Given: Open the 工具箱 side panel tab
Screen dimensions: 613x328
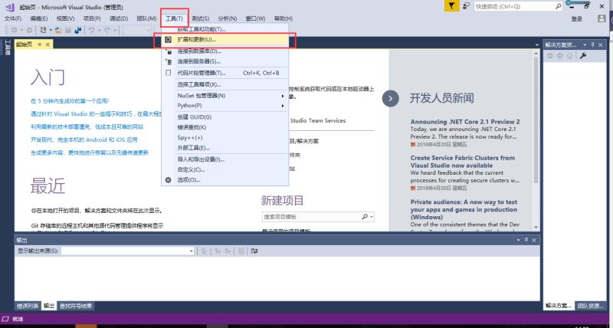Looking at the screenshot, I should coord(8,47).
